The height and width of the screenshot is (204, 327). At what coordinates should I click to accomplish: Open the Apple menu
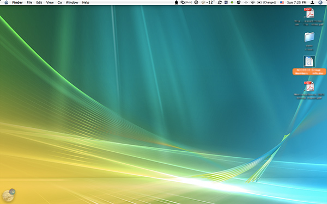[6, 3]
